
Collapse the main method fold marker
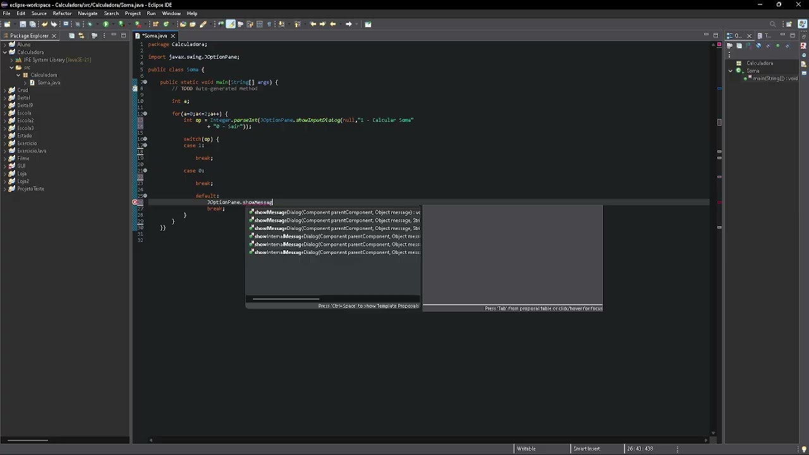[x=145, y=82]
